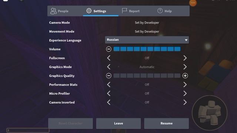Click the right arrow for Performance Stats

coord(185,85)
